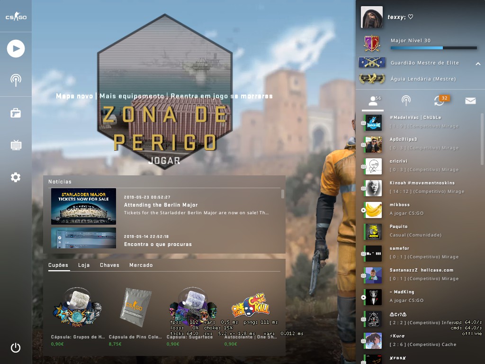Collapse the skill groups chevron
This screenshot has width=485, height=364.
478,64
